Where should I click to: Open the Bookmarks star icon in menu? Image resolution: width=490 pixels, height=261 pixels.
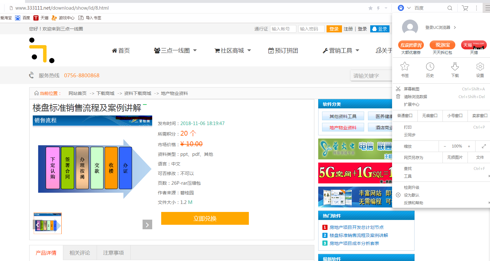[405, 67]
